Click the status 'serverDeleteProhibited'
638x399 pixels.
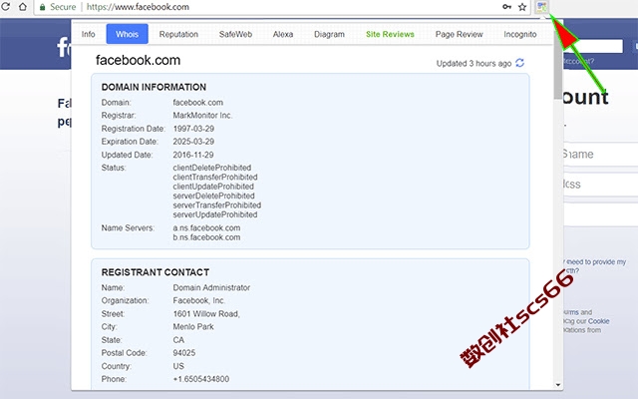[x=213, y=196]
